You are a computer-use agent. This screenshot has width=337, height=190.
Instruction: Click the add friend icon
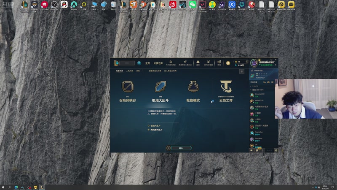tap(265, 82)
